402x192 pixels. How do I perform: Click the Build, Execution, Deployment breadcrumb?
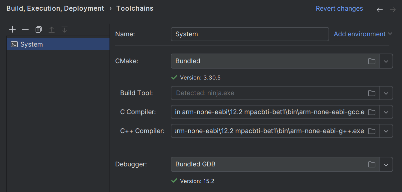coord(55,9)
